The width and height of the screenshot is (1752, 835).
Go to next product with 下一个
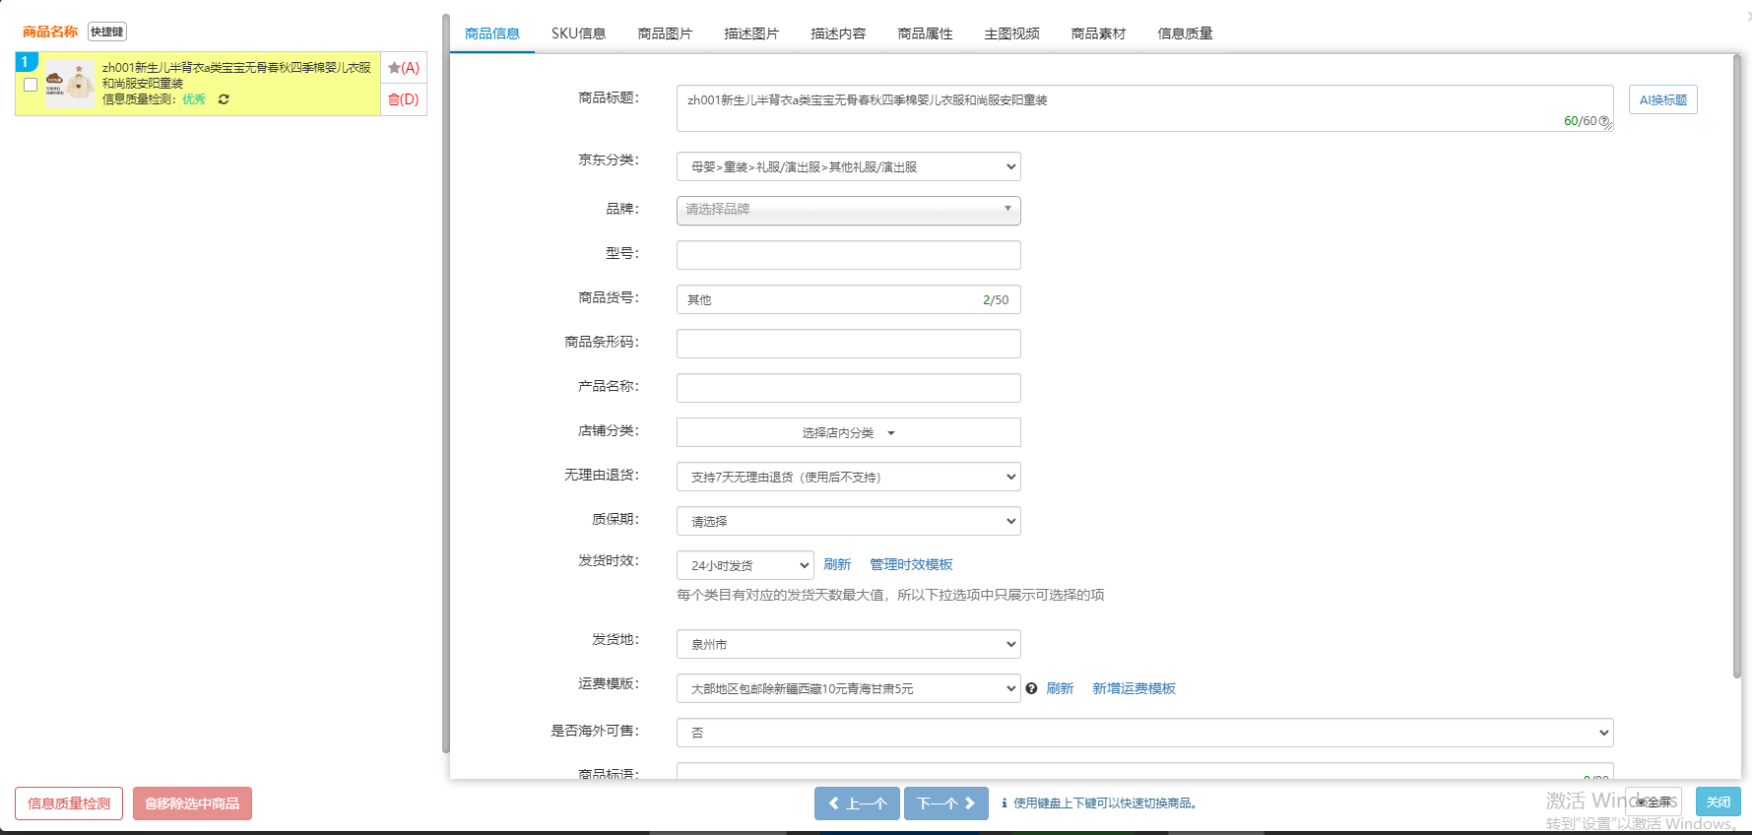pyautogui.click(x=945, y=803)
